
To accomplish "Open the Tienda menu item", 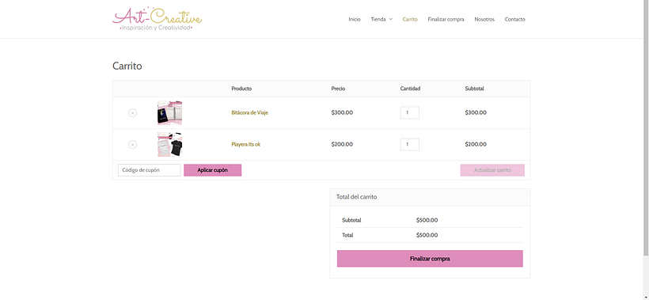I will pos(378,19).
